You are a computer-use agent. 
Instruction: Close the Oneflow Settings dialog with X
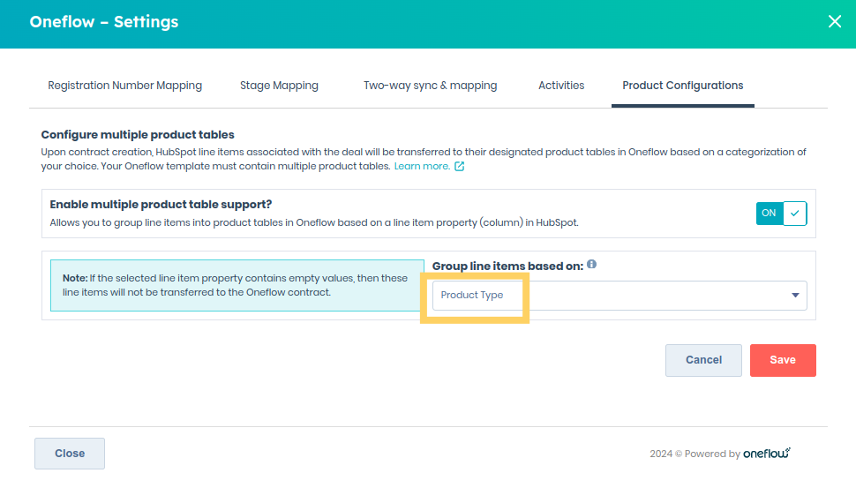[x=834, y=21]
